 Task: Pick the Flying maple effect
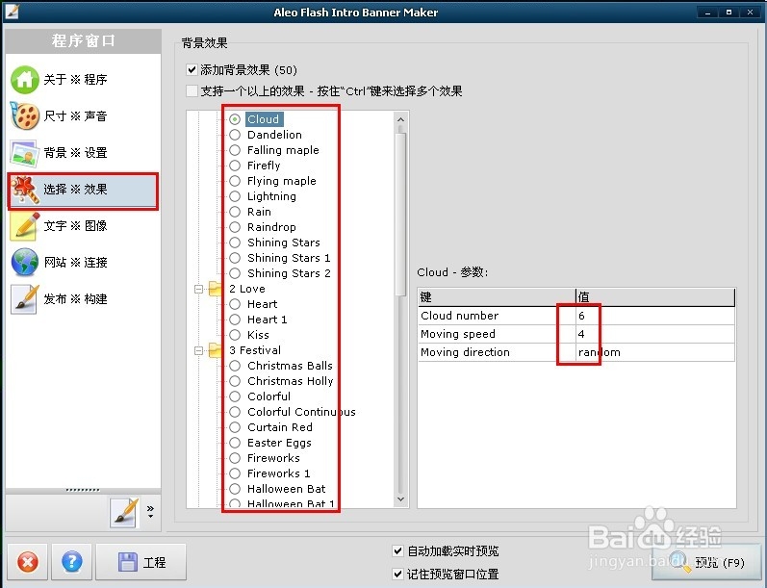[x=281, y=181]
